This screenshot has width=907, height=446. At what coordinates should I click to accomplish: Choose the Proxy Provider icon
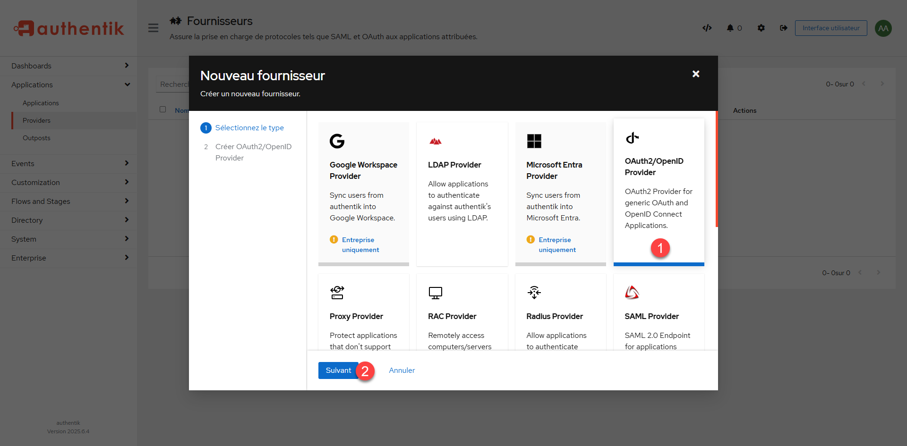pos(337,293)
